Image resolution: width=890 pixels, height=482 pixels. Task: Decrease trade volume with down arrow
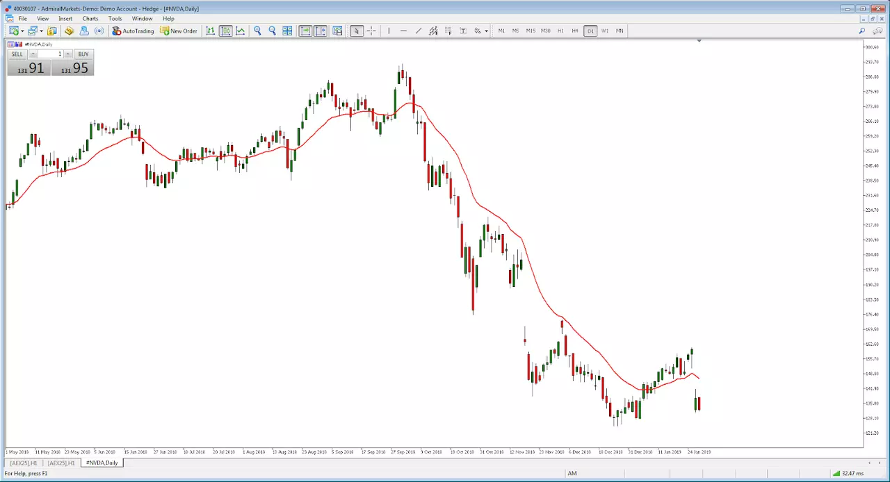(33, 54)
